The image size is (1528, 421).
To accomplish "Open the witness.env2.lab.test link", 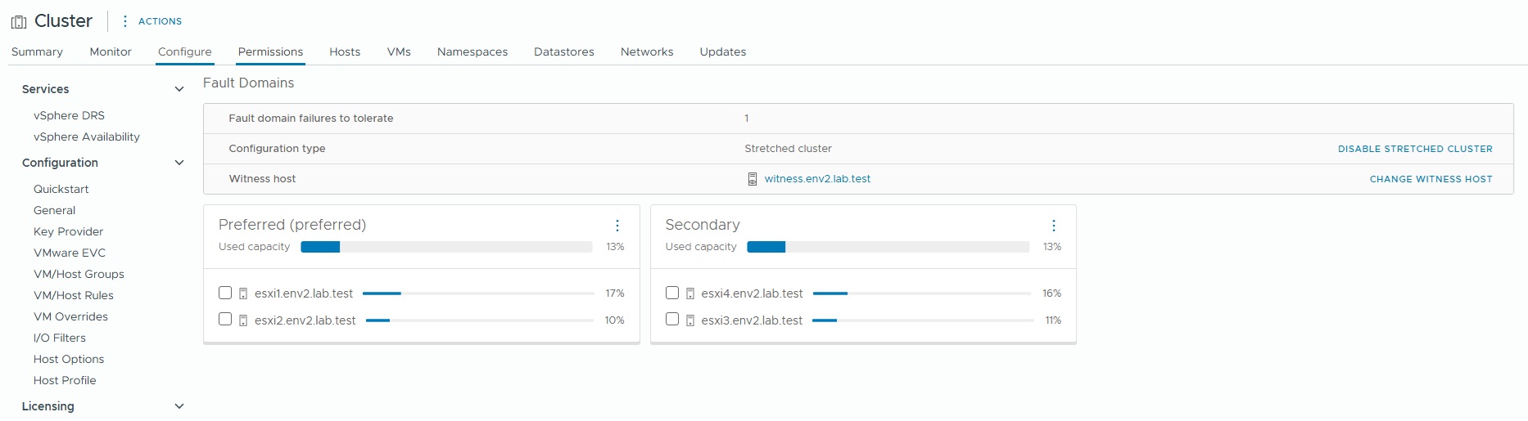I will [817, 179].
